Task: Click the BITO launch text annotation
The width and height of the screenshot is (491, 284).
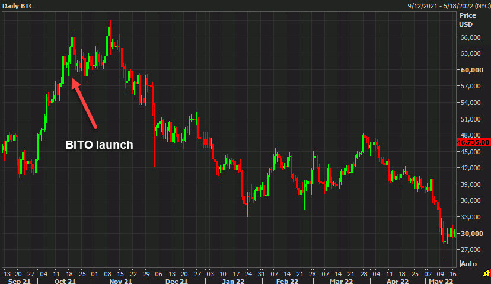Action: coord(99,144)
